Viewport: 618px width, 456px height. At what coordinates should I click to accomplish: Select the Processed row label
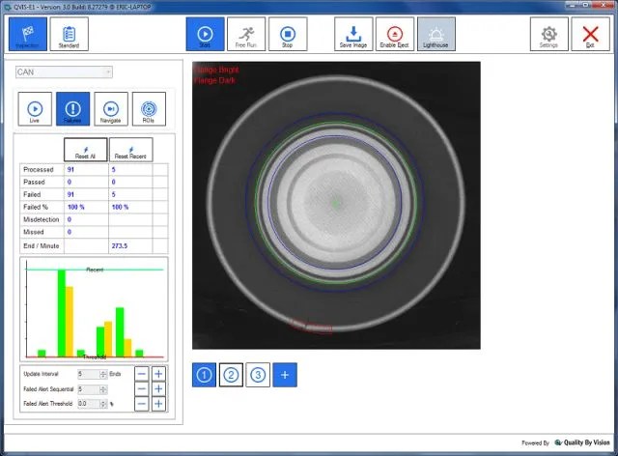tap(39, 170)
